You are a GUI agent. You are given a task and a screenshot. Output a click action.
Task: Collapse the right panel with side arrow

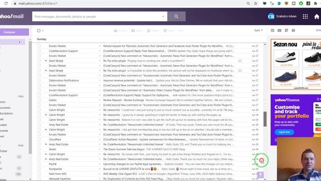[x=265, y=104]
